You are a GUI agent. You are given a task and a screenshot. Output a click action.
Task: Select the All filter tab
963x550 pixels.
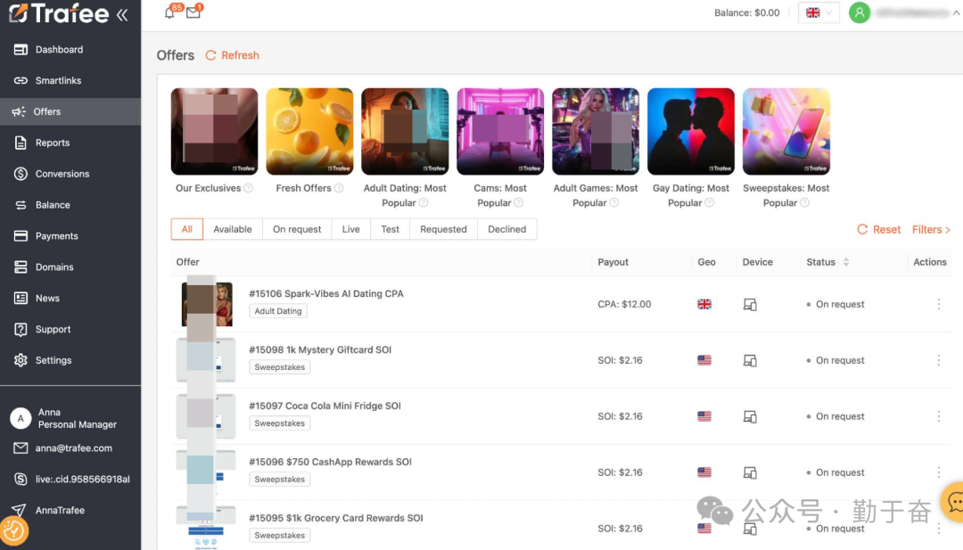[186, 229]
